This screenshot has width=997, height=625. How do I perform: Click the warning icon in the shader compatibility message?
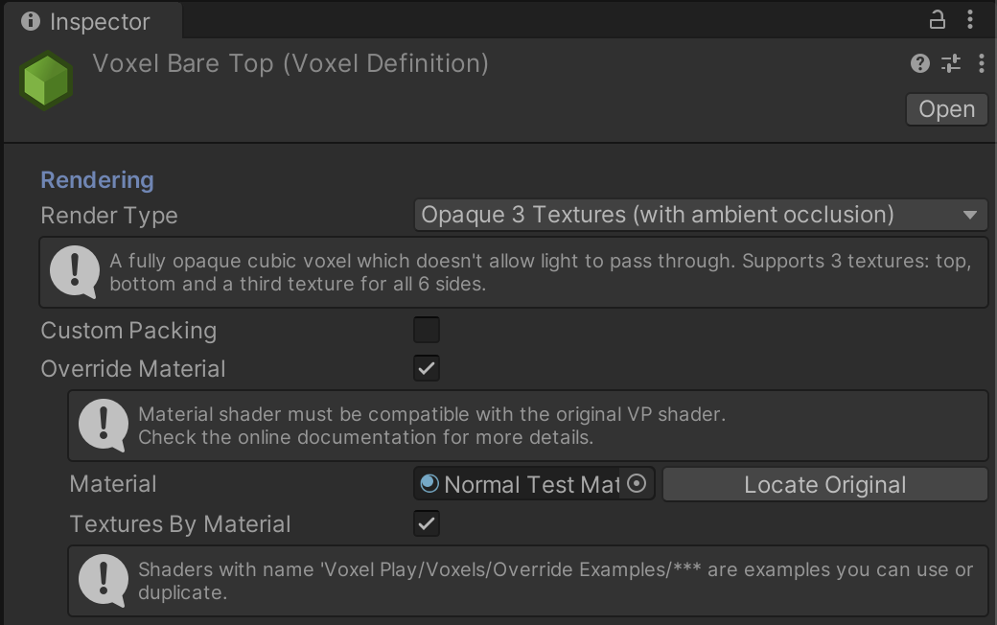click(x=105, y=425)
